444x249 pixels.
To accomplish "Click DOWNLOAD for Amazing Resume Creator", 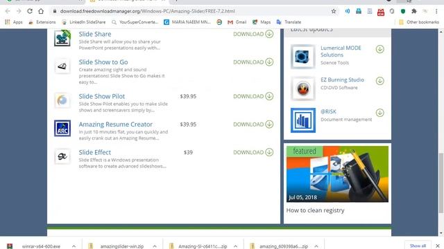I will coord(253,124).
